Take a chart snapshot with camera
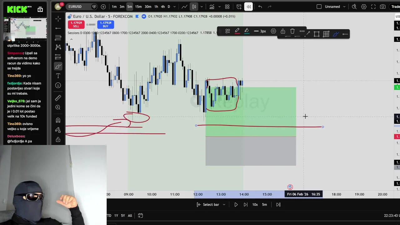400x225 pixels. [x=383, y=7]
